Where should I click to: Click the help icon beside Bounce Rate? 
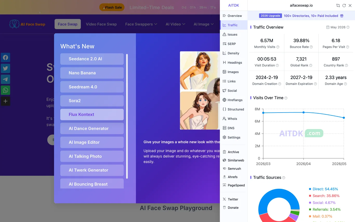311,47
